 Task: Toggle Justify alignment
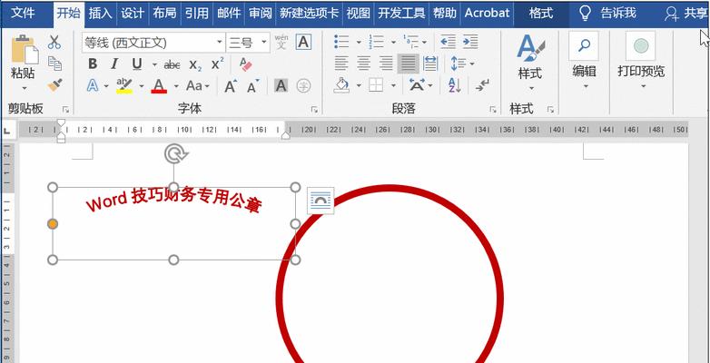[408, 64]
